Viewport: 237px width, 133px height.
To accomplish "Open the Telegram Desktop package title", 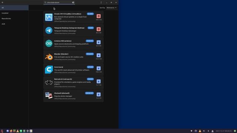I will pyautogui.click(x=69, y=28).
